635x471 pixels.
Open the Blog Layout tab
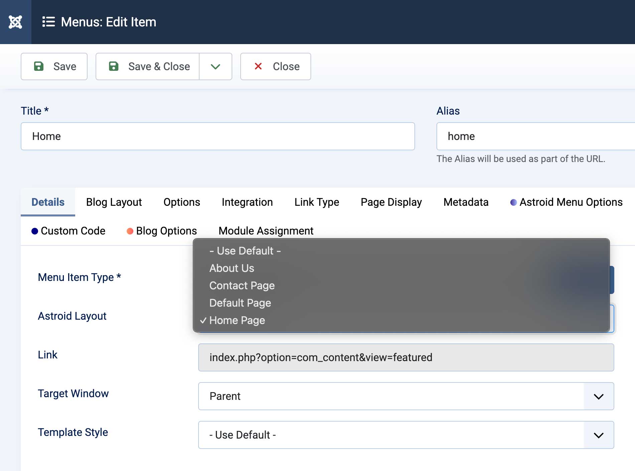114,202
